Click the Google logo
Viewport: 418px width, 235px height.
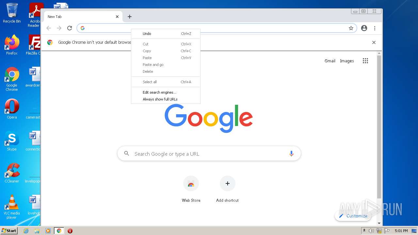point(209,118)
